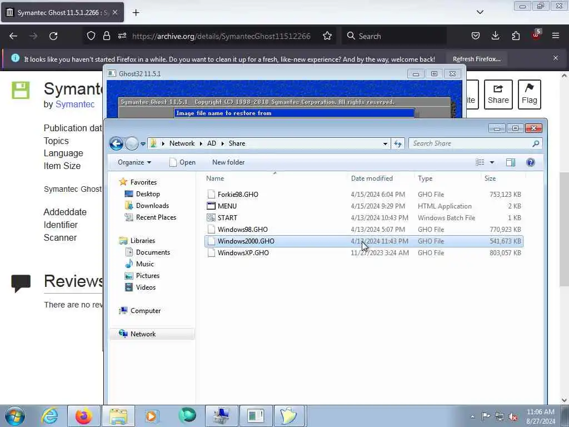Sort by Size column
The width and height of the screenshot is (569, 427).
(x=490, y=178)
